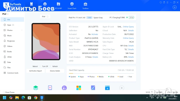Click the green layered stack shortcut icon
The height and width of the screenshot is (101, 180).
[36, 88]
